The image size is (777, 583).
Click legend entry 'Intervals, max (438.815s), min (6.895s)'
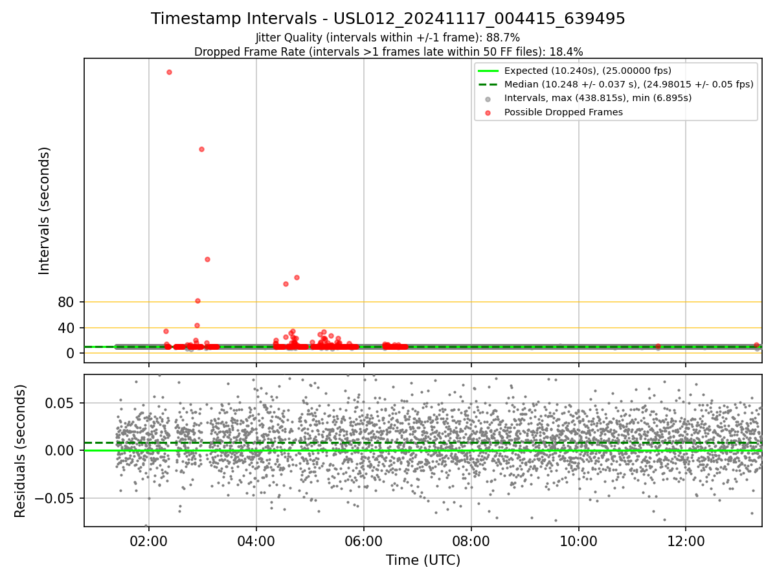coord(598,98)
